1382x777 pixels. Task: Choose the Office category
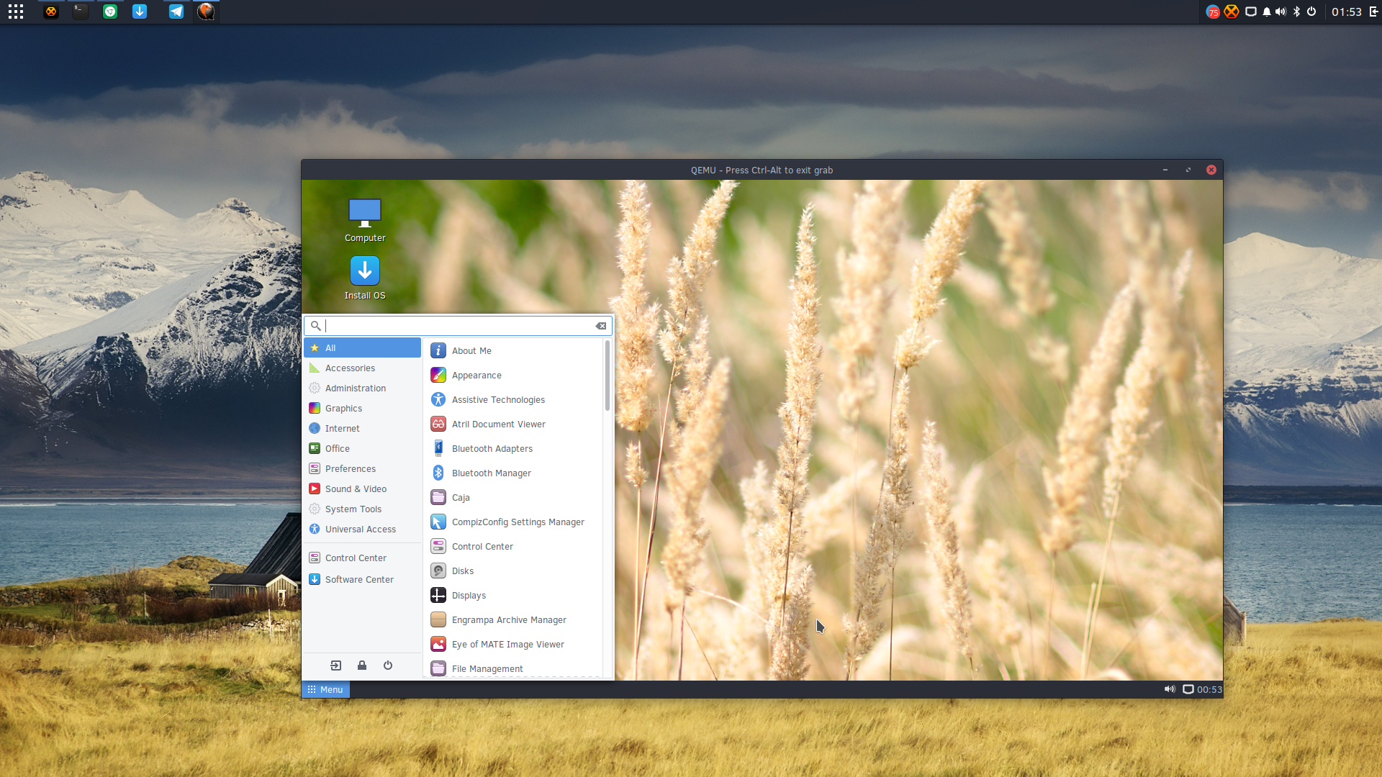pos(362,448)
